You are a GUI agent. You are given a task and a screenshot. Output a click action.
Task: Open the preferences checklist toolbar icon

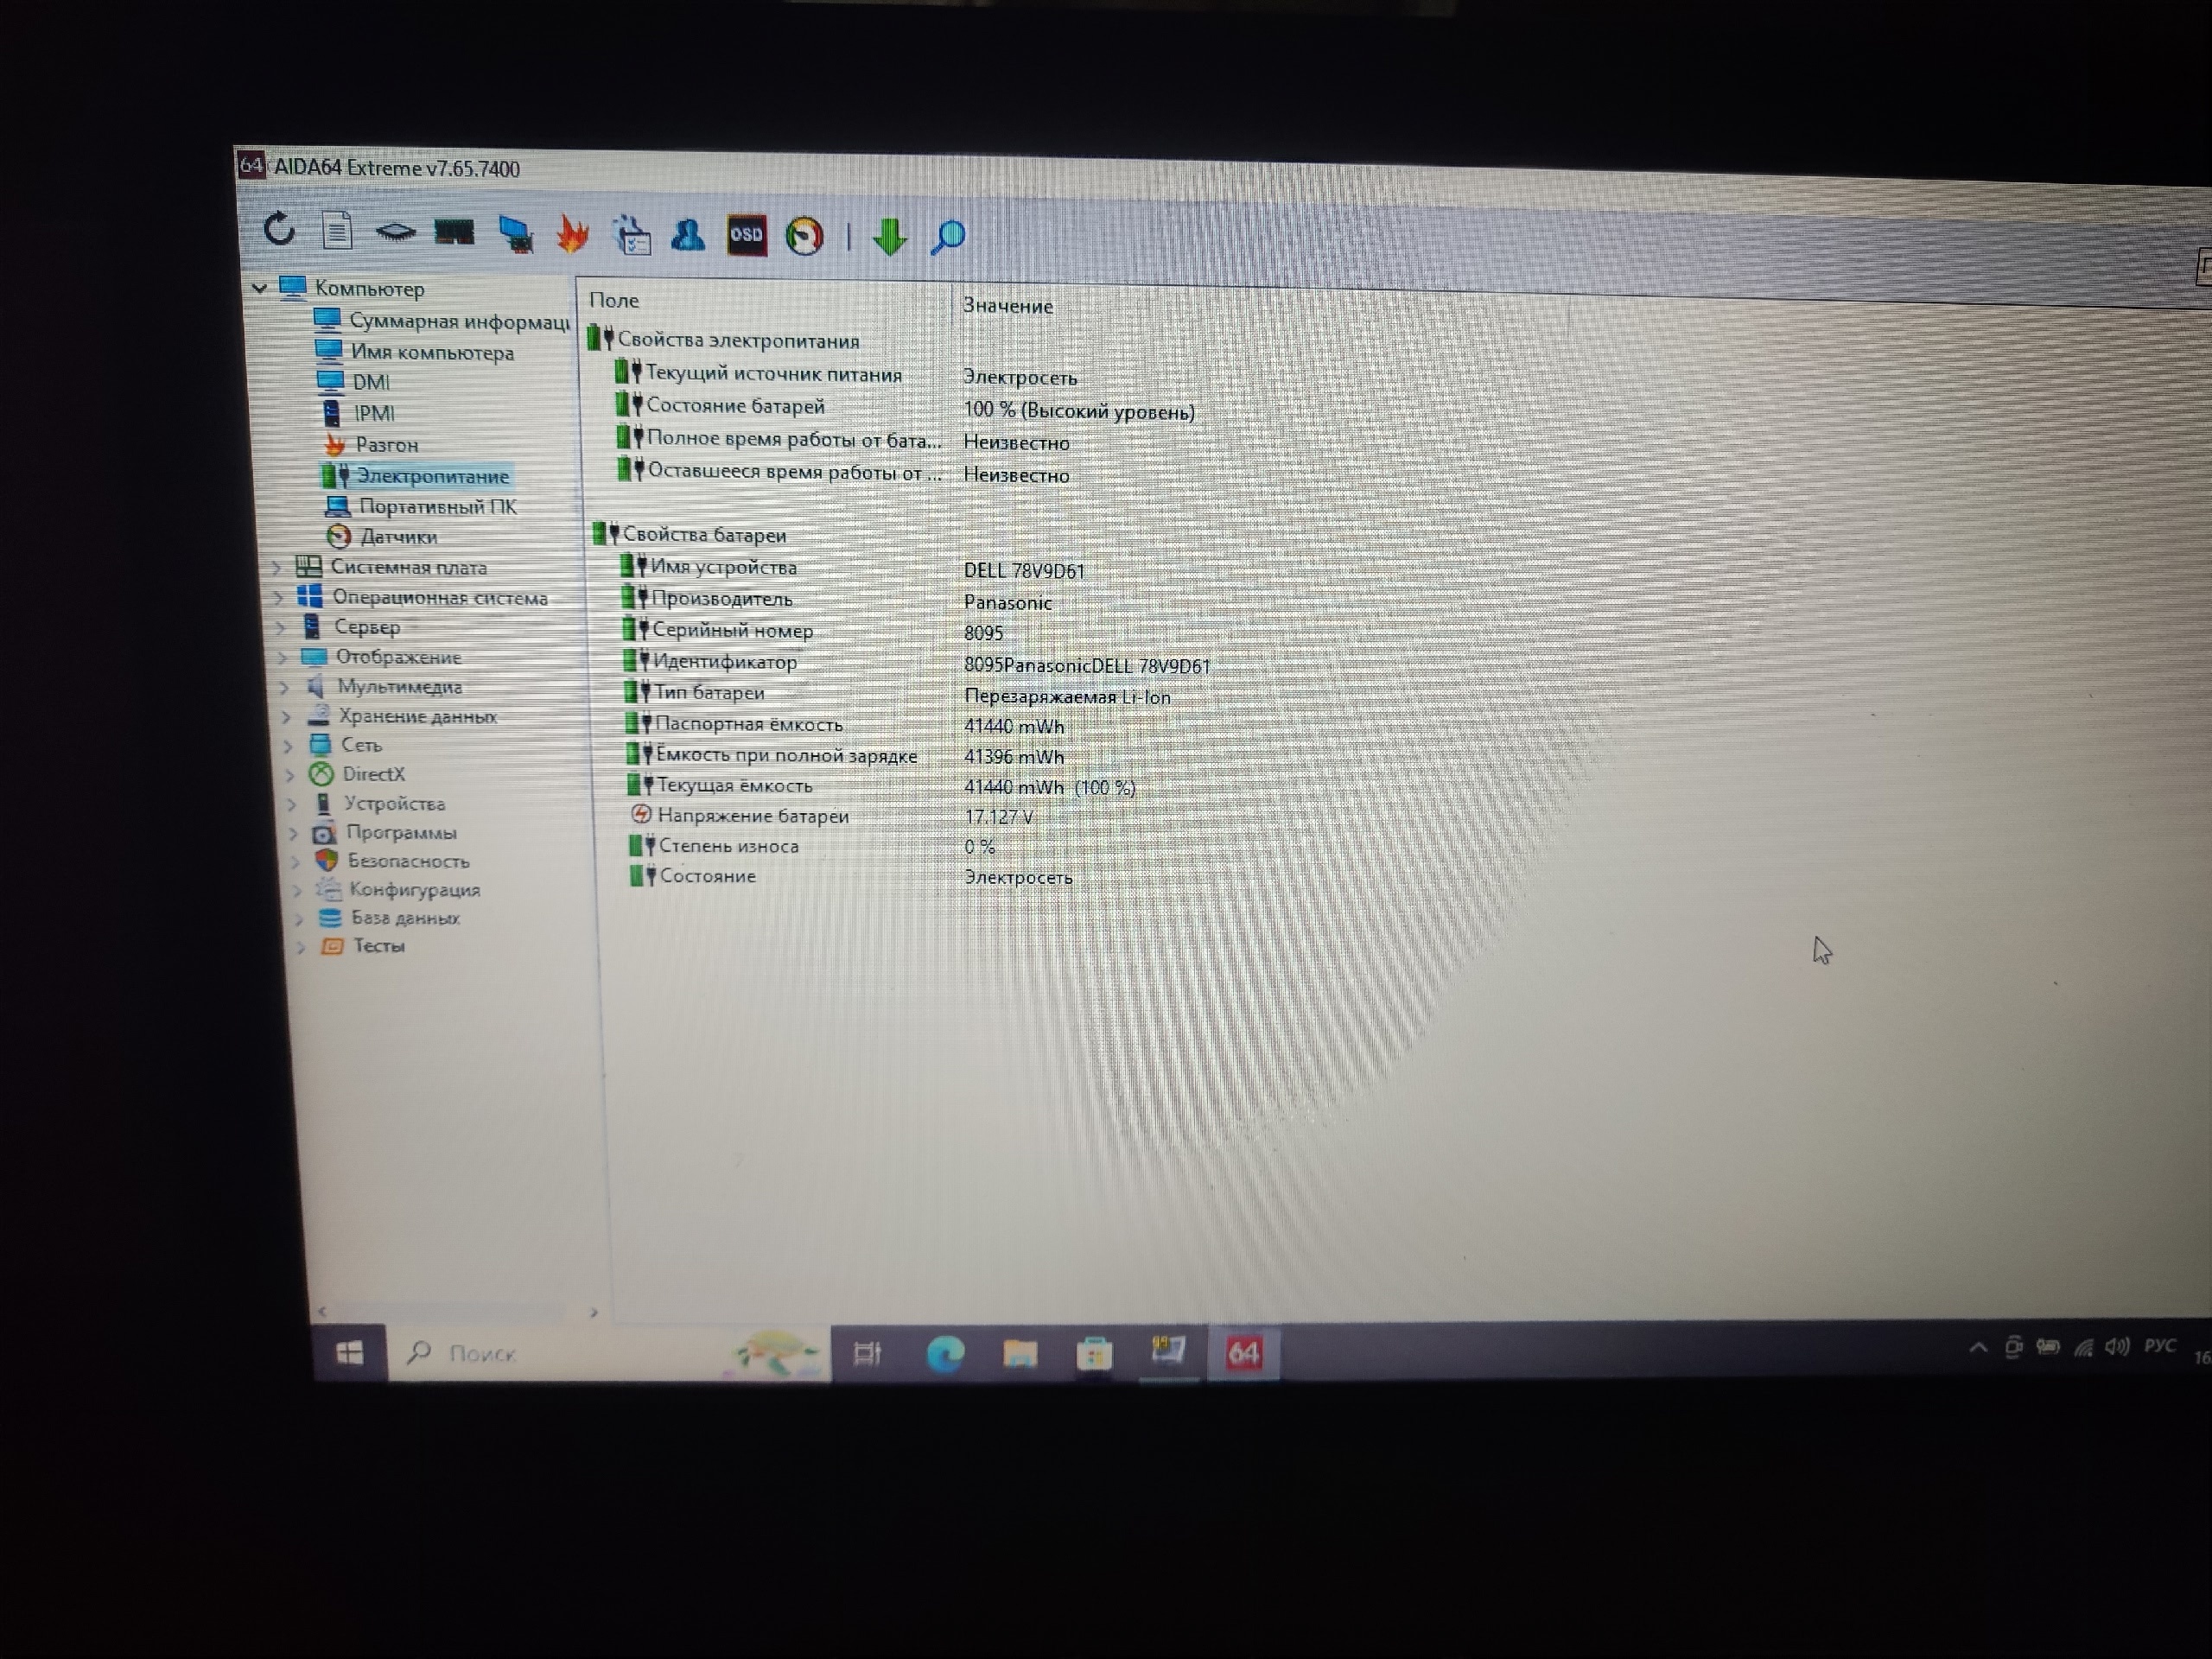pyautogui.click(x=631, y=236)
